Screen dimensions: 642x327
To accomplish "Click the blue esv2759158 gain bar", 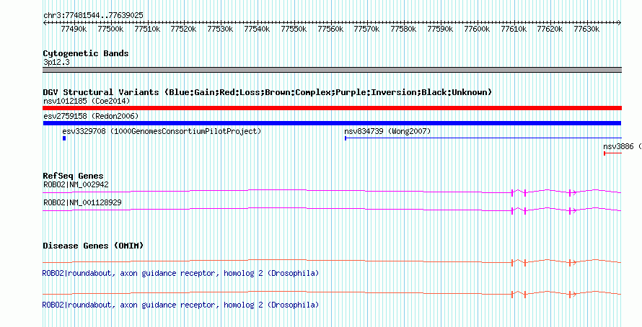I will [x=332, y=123].
